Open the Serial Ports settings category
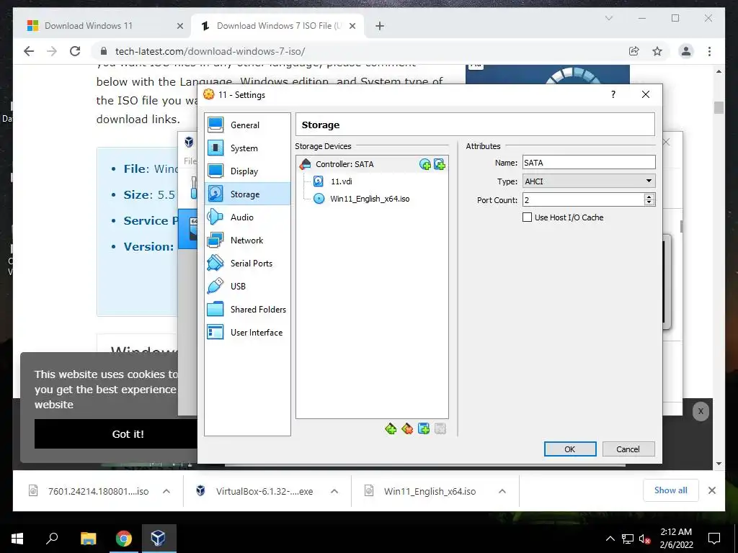 [x=247, y=264]
